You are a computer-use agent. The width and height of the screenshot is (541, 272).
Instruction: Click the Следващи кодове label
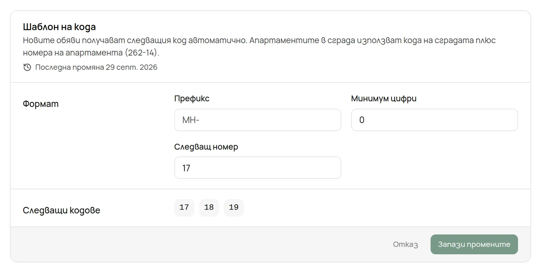62,210
